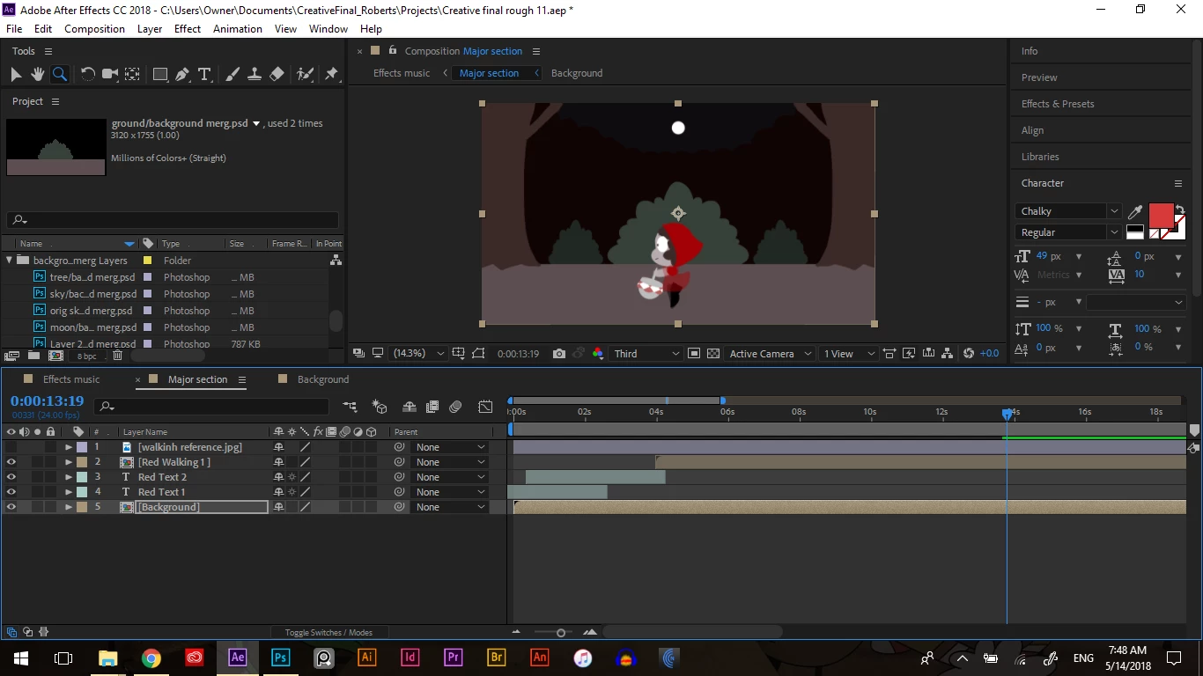Collapse the backgro_merg Layers folder
Screen dimensions: 1203x676
coord(10,261)
